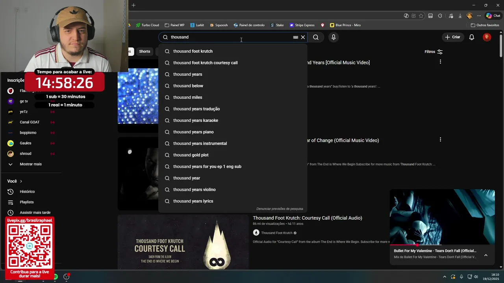The image size is (504, 283).
Task: Choose suggestion 'thousand foot krutch'
Action: [233, 51]
